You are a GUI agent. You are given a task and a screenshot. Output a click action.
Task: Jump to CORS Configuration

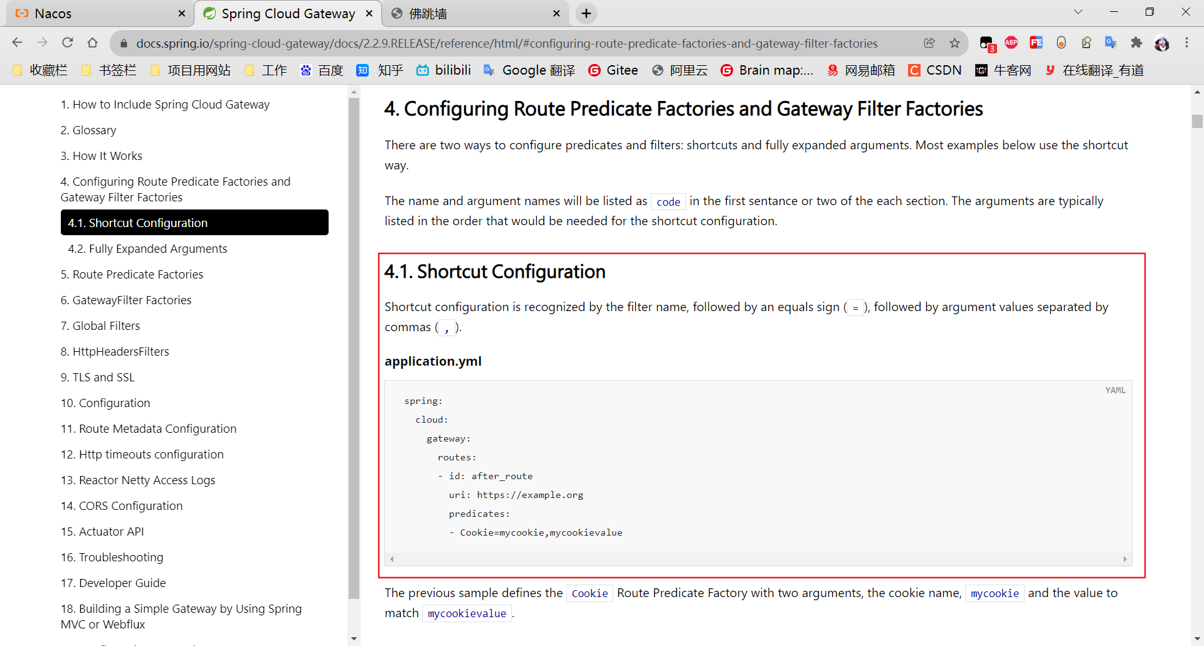[x=122, y=506]
